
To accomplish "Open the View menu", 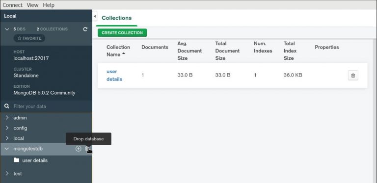I will [x=32, y=5].
